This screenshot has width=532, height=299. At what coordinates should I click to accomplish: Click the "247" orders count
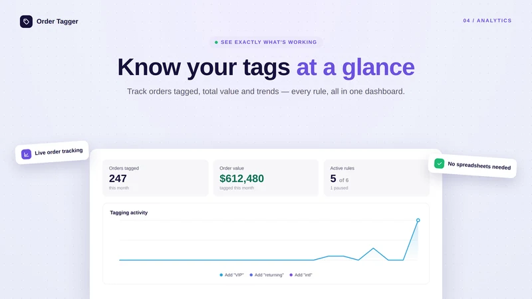(x=118, y=178)
